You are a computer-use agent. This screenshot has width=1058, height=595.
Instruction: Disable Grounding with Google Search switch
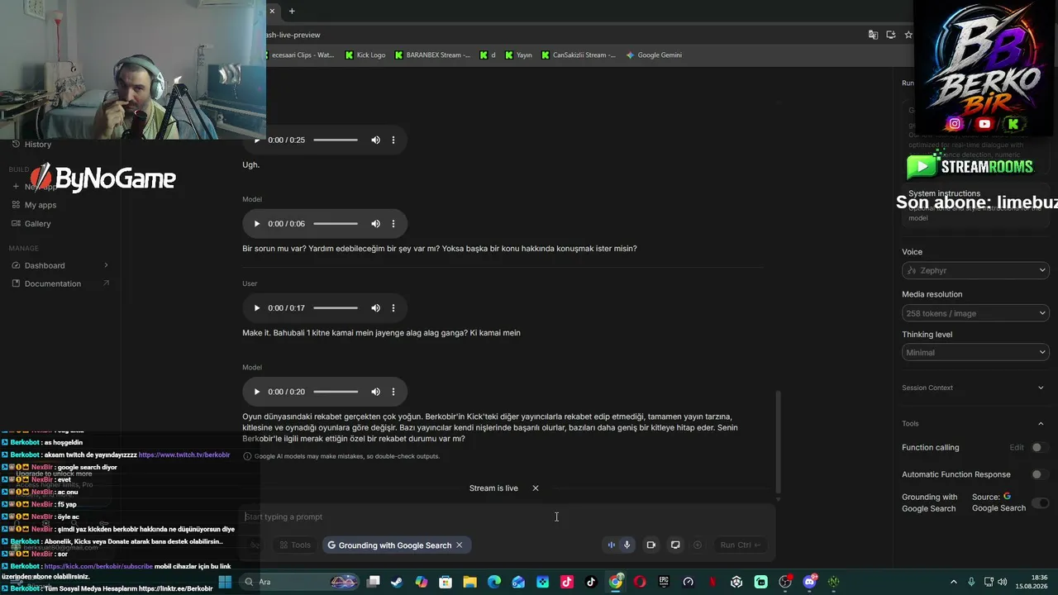pos(1041,503)
